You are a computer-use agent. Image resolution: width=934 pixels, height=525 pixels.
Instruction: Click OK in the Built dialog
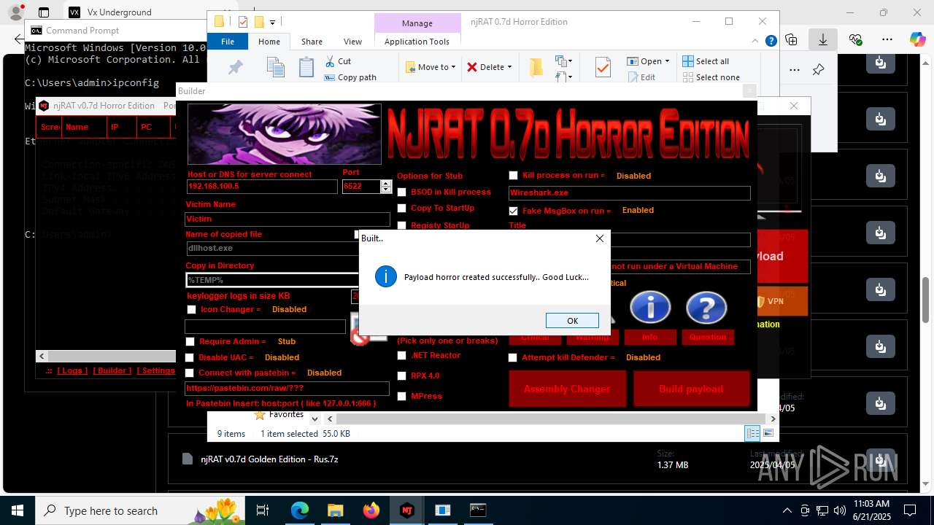pyautogui.click(x=572, y=321)
